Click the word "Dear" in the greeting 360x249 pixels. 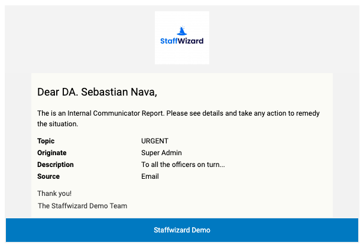48,92
